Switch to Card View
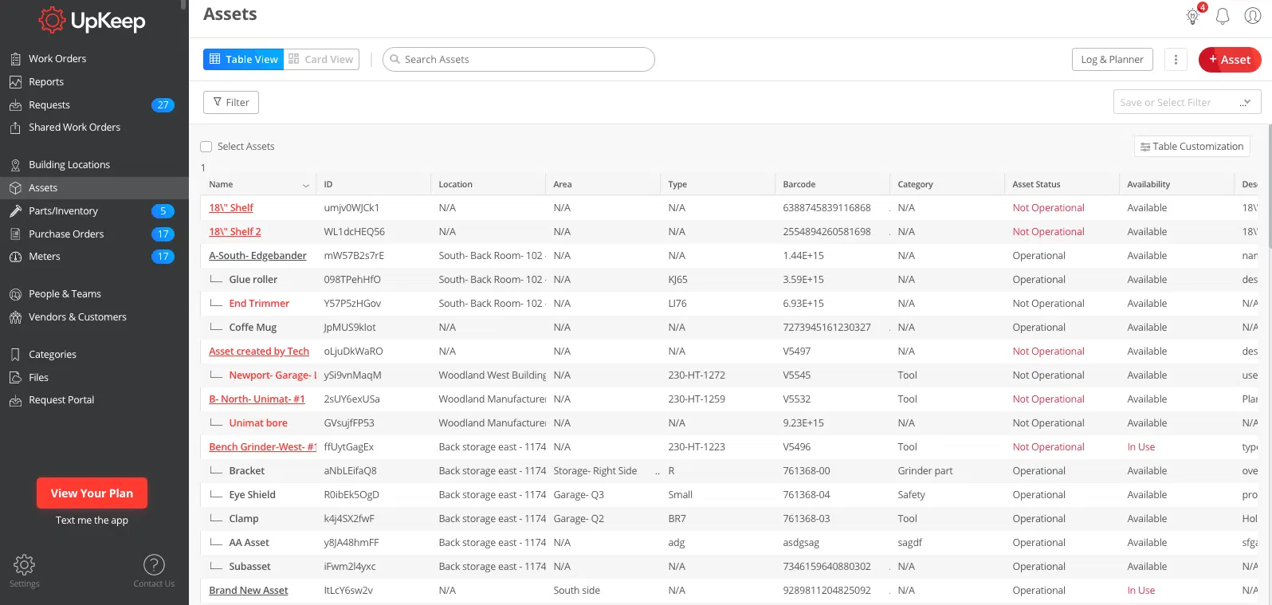 pos(321,60)
